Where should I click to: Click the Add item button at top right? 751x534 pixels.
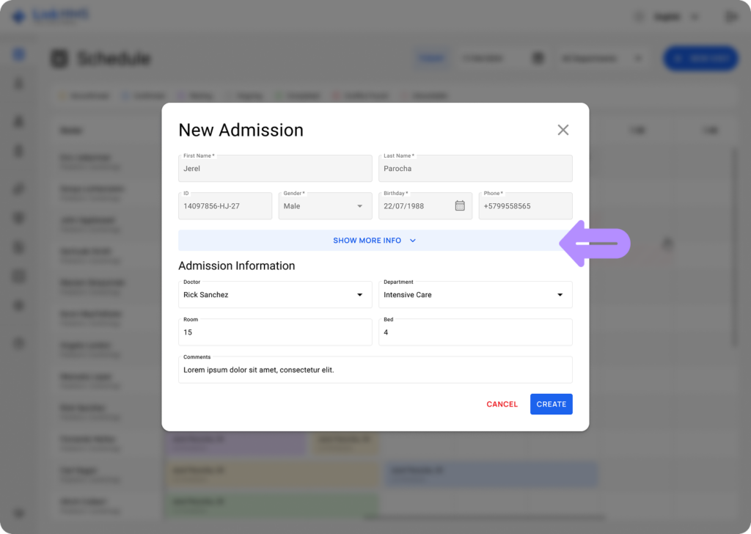point(700,58)
